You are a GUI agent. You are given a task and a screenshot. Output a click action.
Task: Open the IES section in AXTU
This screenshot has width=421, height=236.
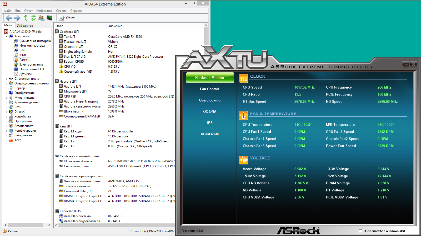[x=210, y=123]
